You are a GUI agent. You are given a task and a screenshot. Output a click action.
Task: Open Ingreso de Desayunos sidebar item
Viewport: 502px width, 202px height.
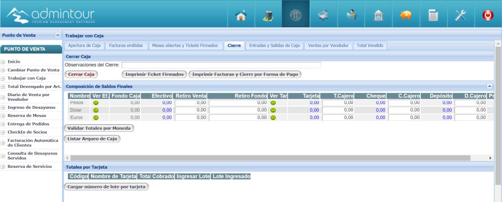pyautogui.click(x=32, y=107)
